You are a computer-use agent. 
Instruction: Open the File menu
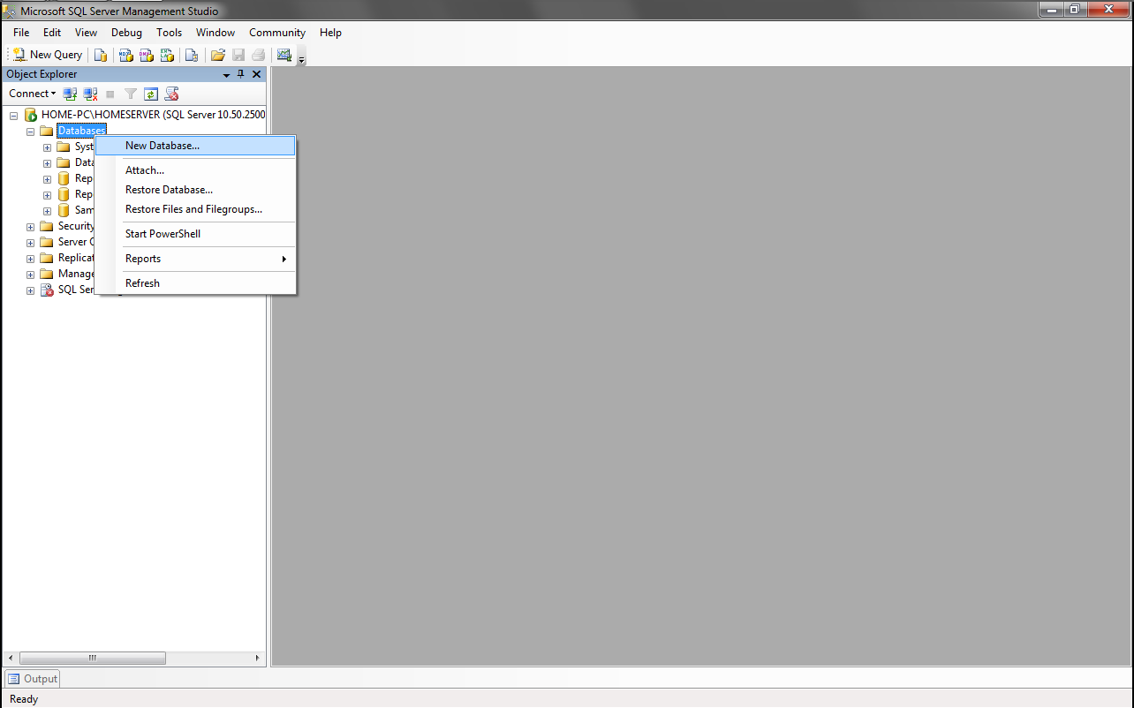point(21,33)
